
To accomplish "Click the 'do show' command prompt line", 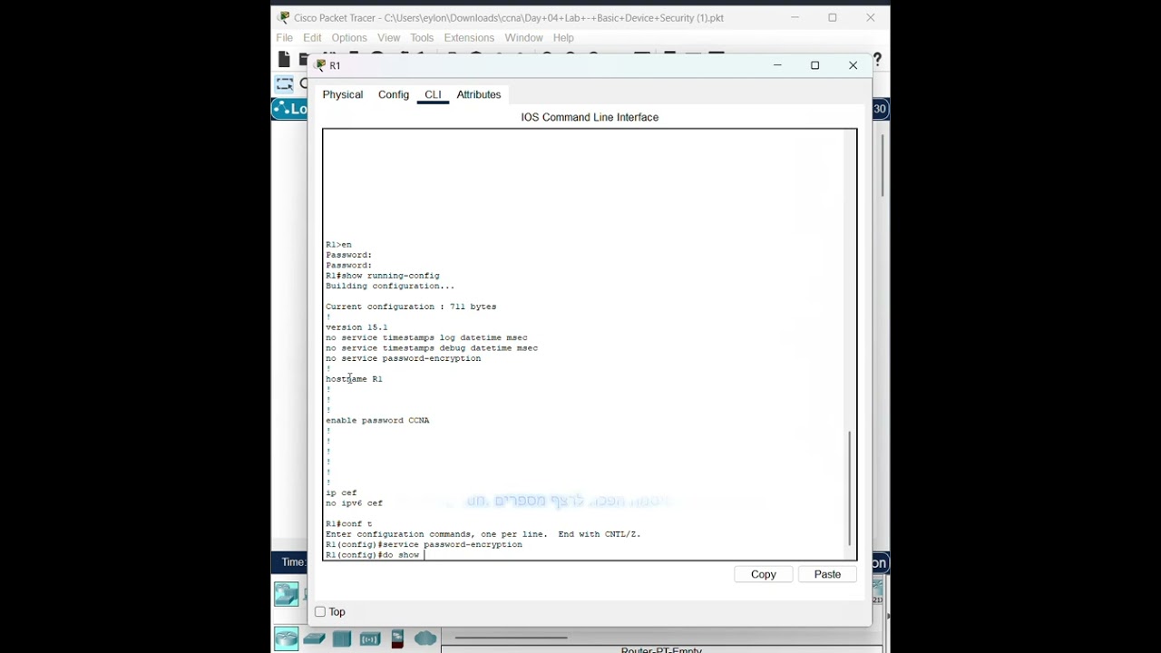I will pos(373,555).
